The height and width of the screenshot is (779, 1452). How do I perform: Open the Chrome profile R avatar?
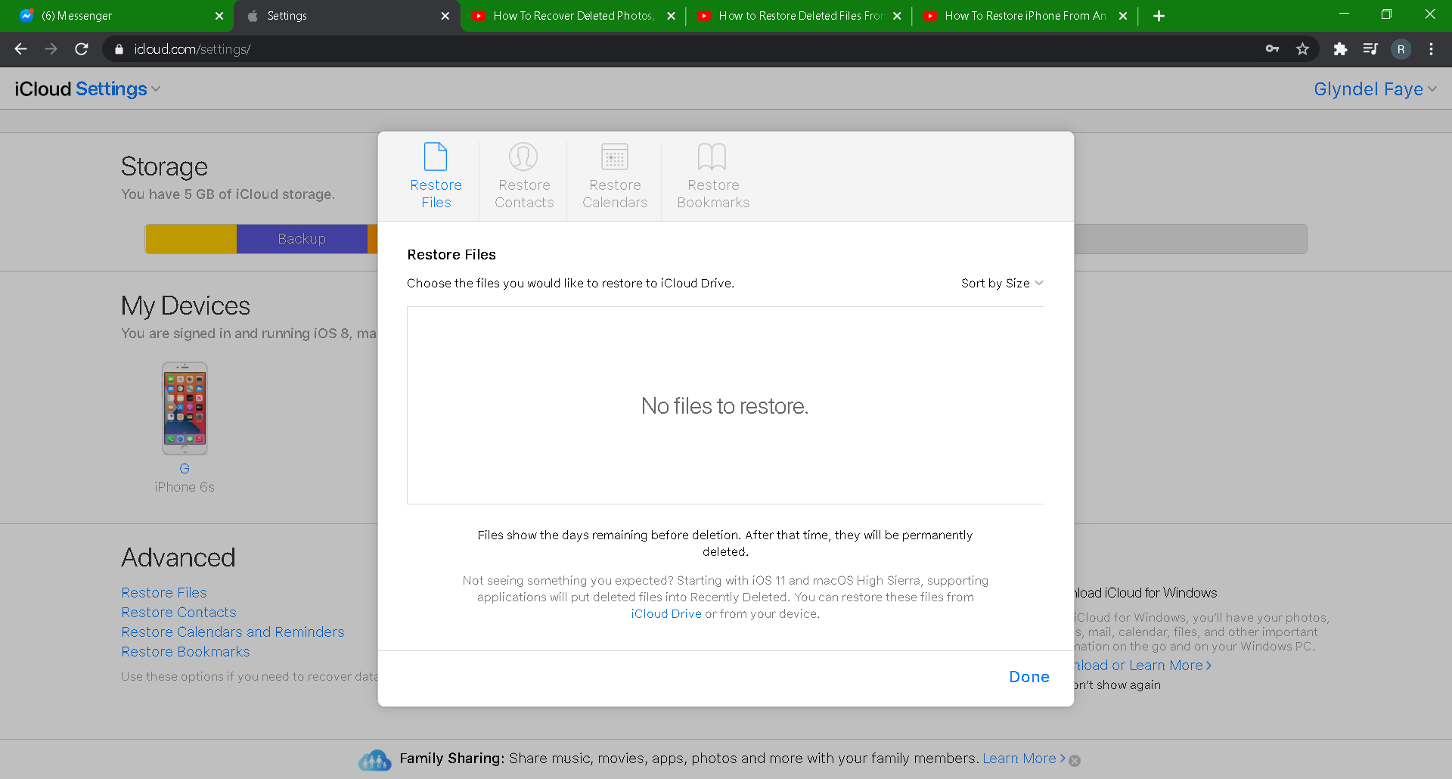point(1401,49)
